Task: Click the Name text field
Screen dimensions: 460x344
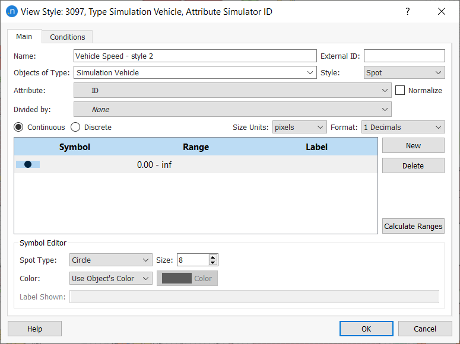Action: click(x=195, y=56)
